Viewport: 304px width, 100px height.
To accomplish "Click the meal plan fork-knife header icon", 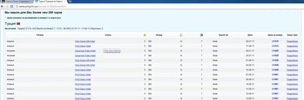I will click(x=181, y=35).
